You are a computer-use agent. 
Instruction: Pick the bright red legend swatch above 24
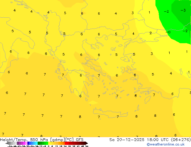coord(66,143)
